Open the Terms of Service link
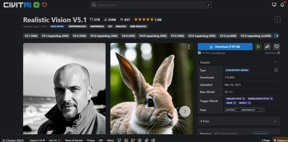Image resolution: width=288 pixels, height=142 pixels. click(x=74, y=140)
